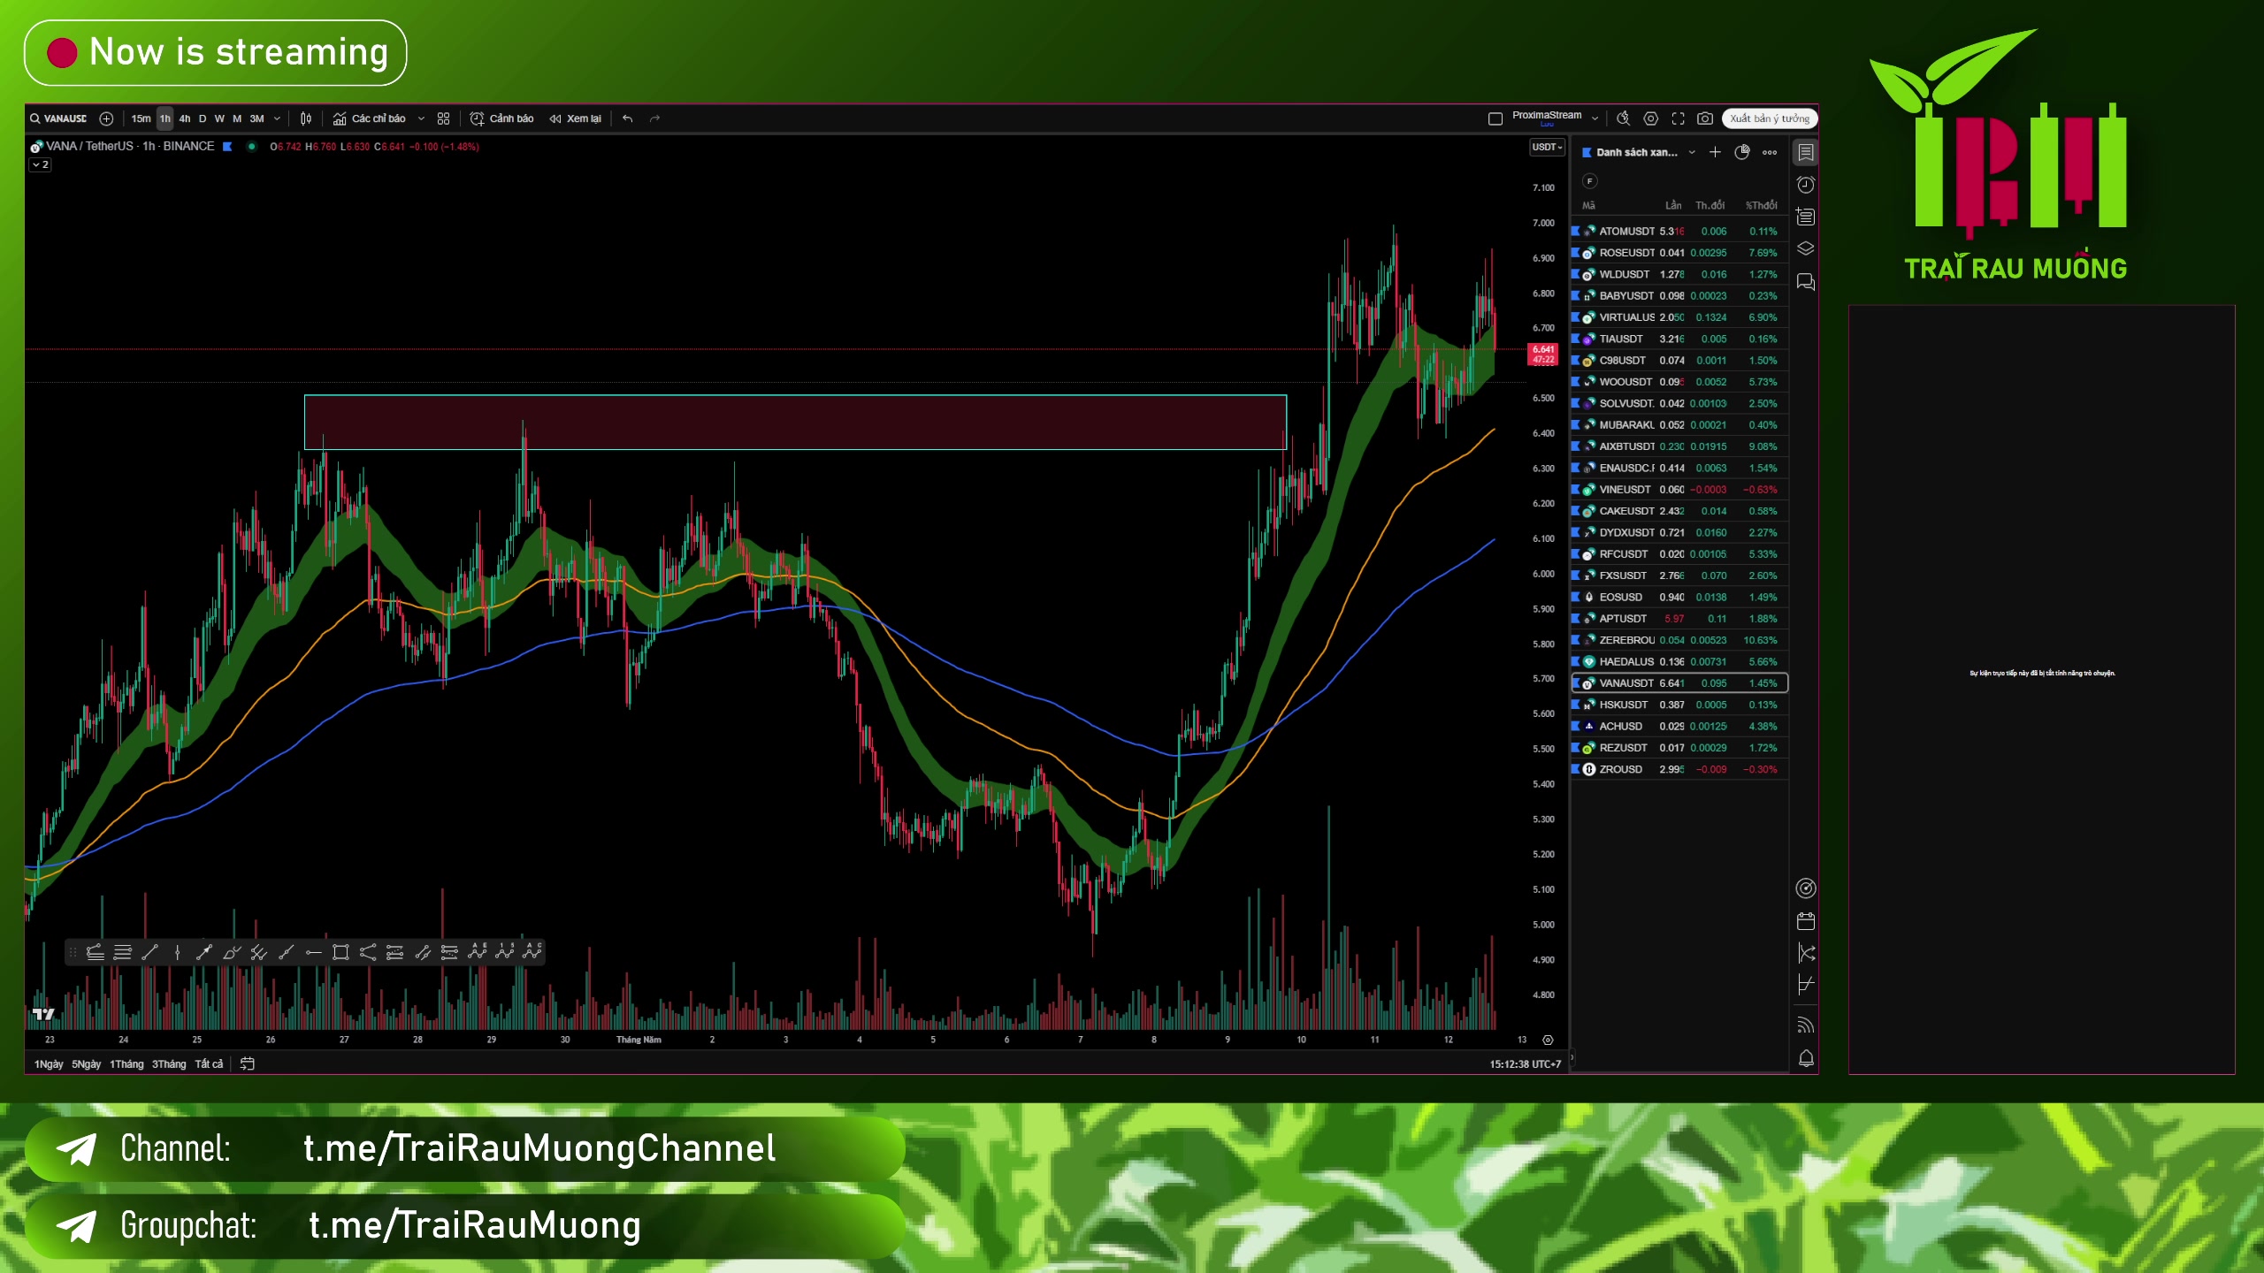Select the rectangle drawing tool
This screenshot has width=2264, height=1273.
(340, 952)
